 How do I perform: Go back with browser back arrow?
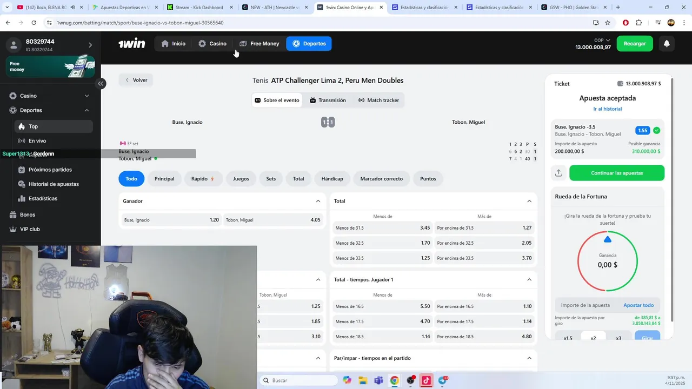pos(8,23)
